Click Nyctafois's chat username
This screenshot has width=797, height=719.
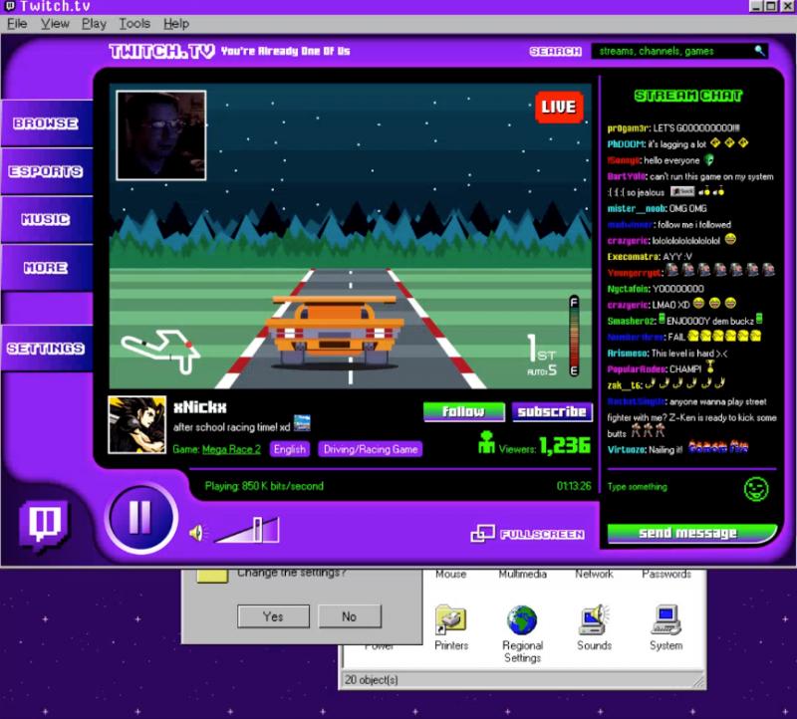(629, 289)
